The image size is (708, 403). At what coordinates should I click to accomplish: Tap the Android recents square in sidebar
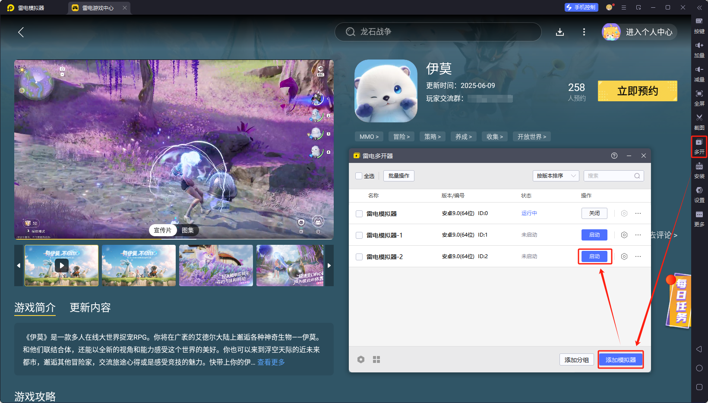click(x=699, y=387)
